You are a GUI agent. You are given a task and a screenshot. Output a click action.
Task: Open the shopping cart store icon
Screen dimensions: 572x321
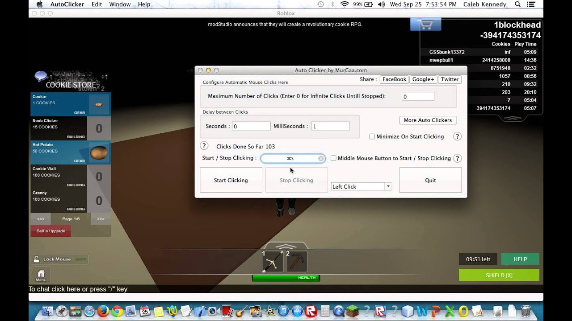(x=425, y=25)
